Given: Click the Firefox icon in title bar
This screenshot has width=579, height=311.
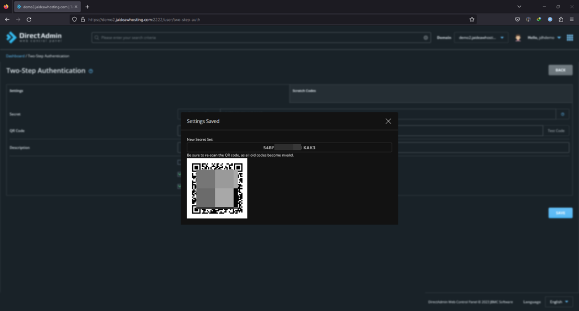Looking at the screenshot, I should tap(6, 7).
